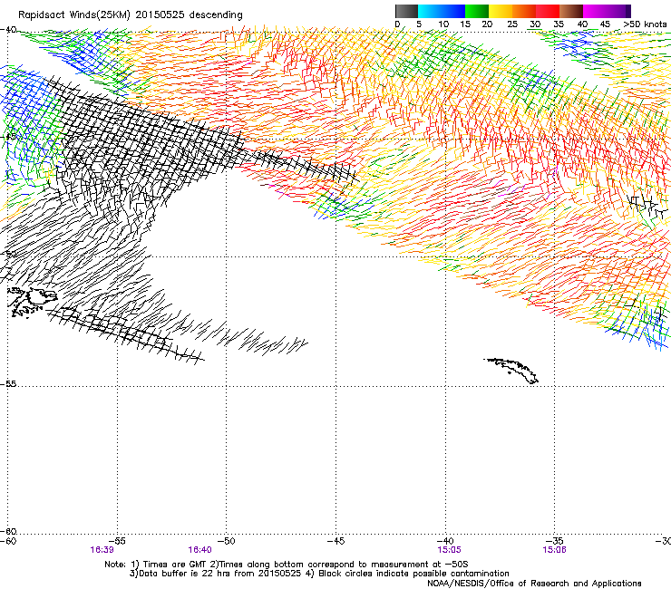Screen dimensions: 671x589
Task: Click the title 'Rapidsact Winds(25KM) 20150525 descending'
Action: pyautogui.click(x=130, y=14)
